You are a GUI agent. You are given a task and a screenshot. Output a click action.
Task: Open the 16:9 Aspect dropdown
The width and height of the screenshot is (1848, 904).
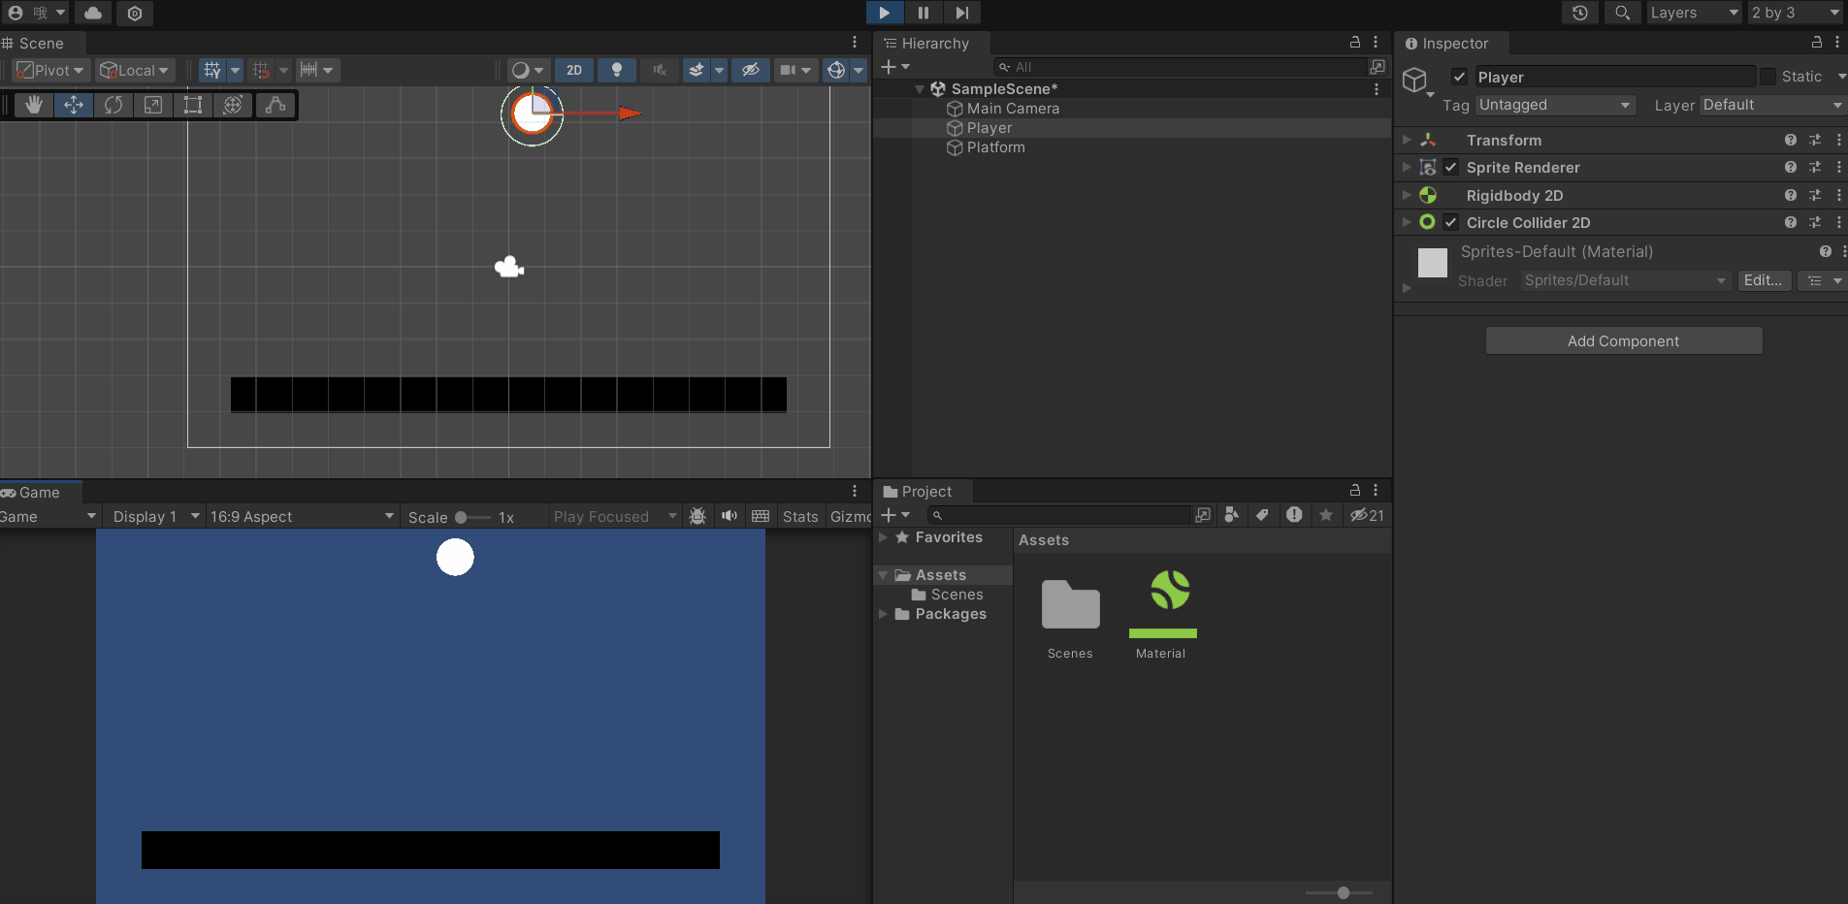coord(302,517)
